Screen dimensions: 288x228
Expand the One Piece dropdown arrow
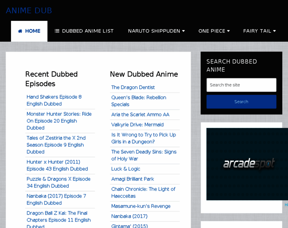(229, 31)
